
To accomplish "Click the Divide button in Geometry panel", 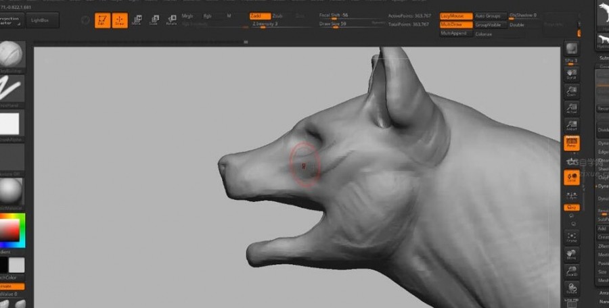I will click(x=603, y=130).
